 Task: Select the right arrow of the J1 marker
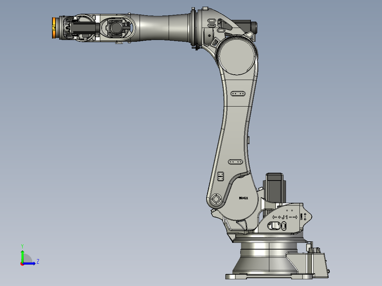(296, 217)
